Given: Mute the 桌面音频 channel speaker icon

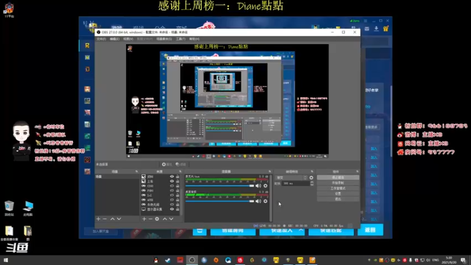Looking at the screenshot, I should point(258,201).
